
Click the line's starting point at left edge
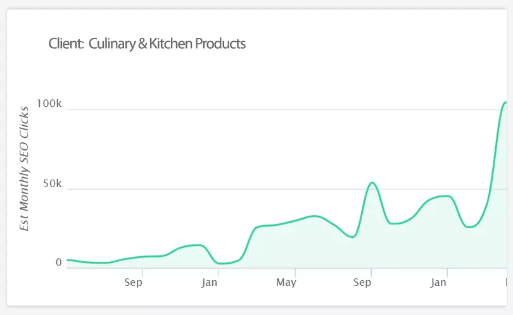coord(67,260)
